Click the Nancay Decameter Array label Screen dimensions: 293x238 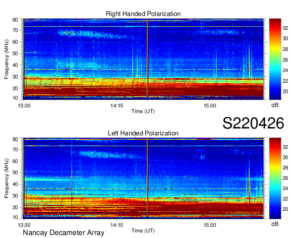pos(63,232)
